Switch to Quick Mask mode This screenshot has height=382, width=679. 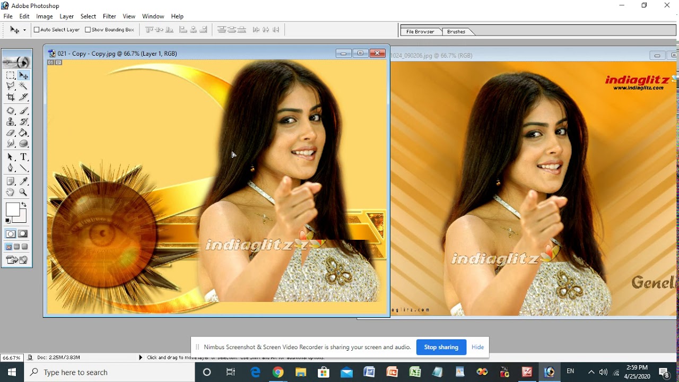23,234
